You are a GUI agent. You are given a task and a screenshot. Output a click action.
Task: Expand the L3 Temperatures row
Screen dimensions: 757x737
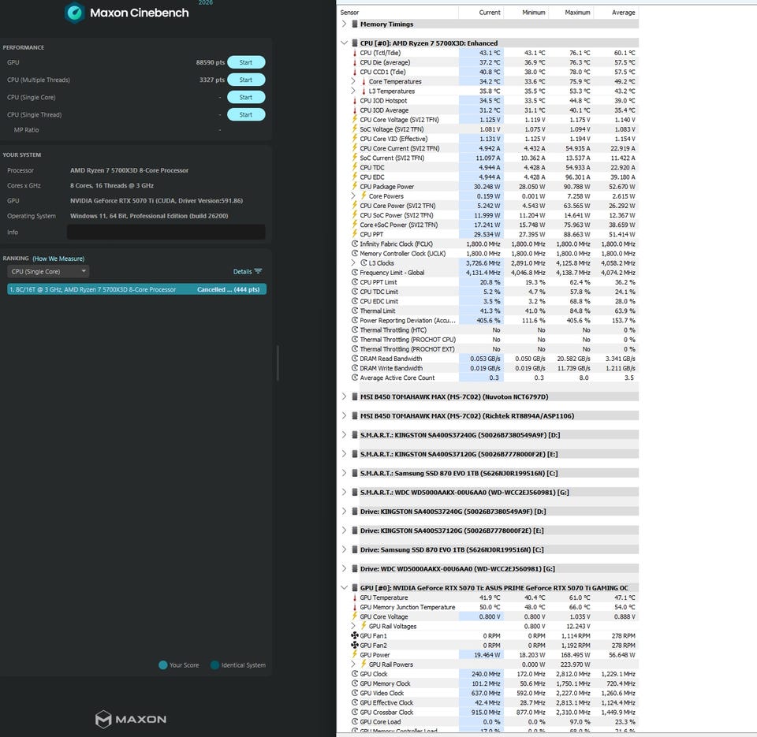point(353,91)
